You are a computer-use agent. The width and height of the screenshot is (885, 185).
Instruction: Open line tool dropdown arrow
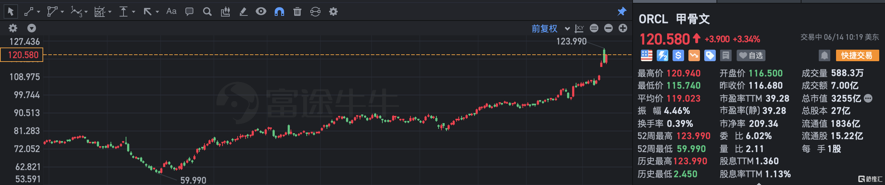pos(39,12)
